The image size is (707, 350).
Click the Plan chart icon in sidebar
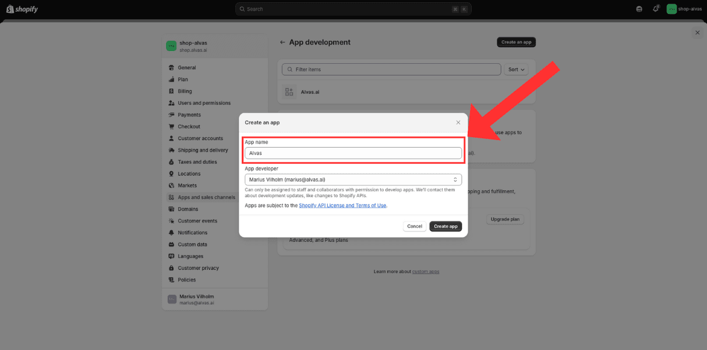[x=171, y=79]
